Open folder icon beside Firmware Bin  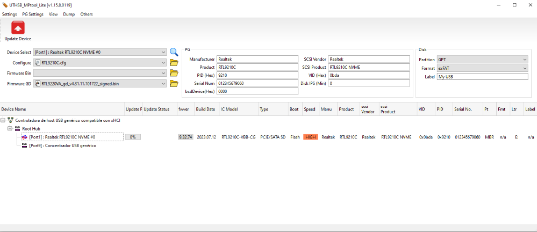(174, 73)
